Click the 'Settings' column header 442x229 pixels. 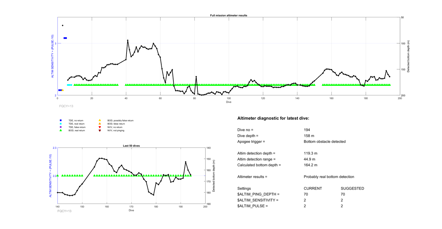click(244, 189)
